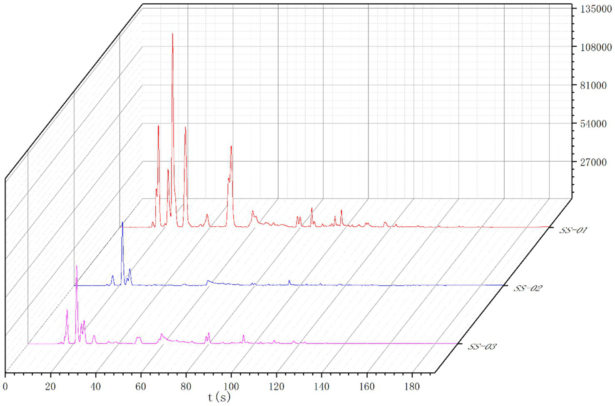The height and width of the screenshot is (406, 615).
Task: Select the 100 tick on time axis
Action: coord(231,386)
